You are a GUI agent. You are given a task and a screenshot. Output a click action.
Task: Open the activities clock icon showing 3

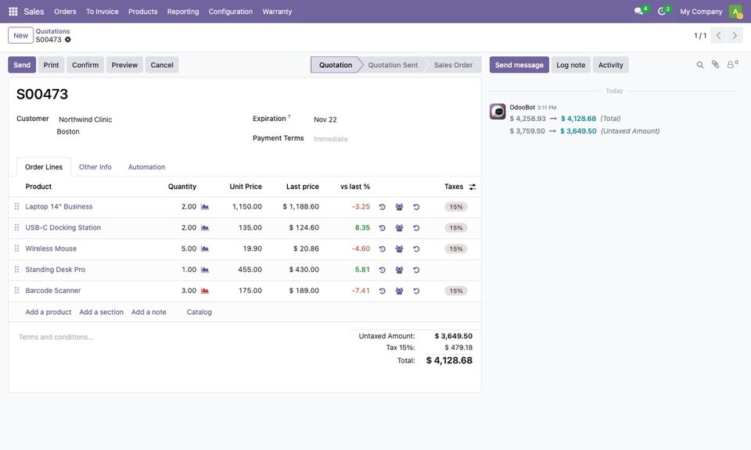coord(663,10)
